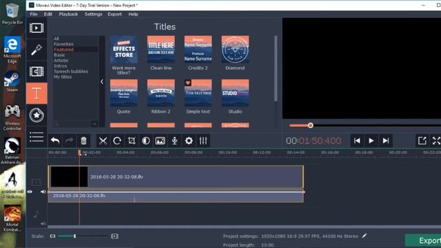Image resolution: width=441 pixels, height=248 pixels.
Task: Open the Stickers star tab
Action: point(37,115)
